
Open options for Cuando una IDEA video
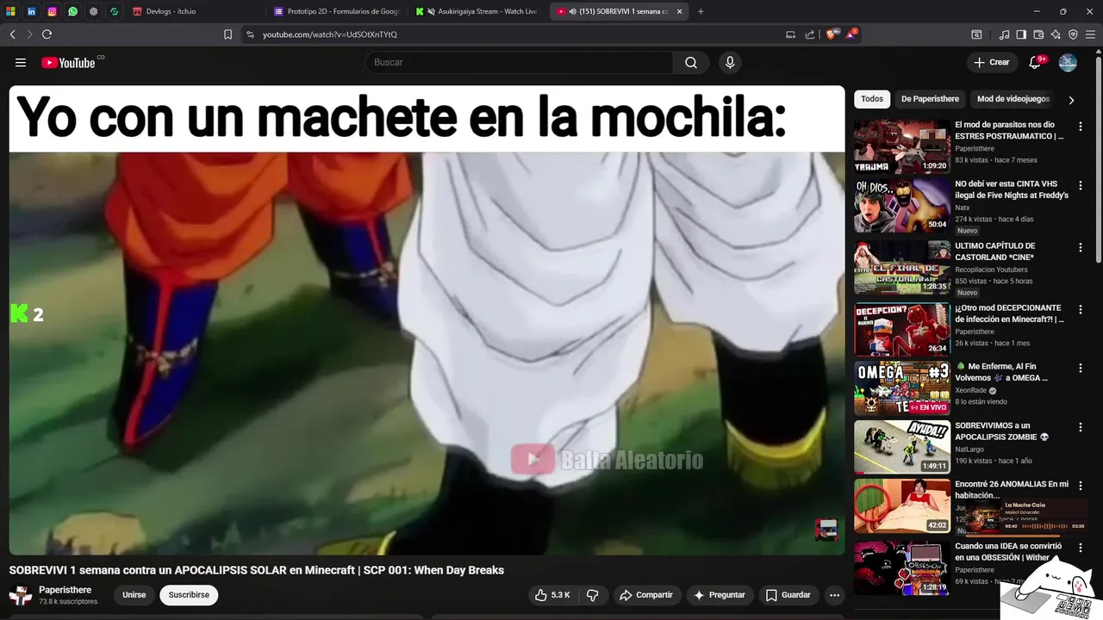click(1080, 548)
